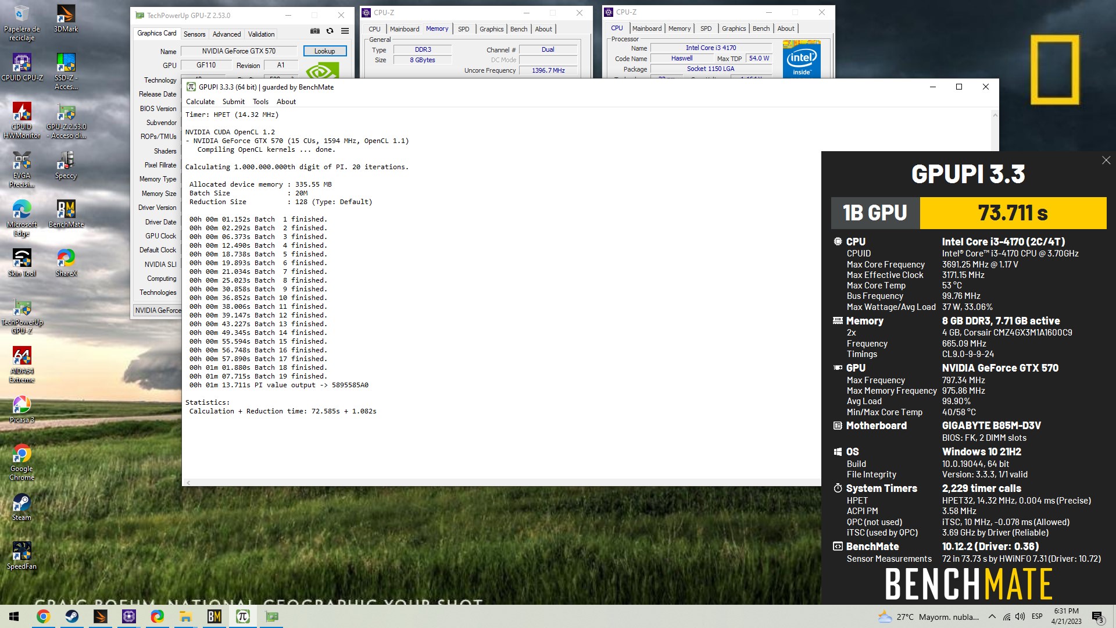Open the BenchMate desktop icon
This screenshot has height=628, width=1116.
click(x=66, y=214)
